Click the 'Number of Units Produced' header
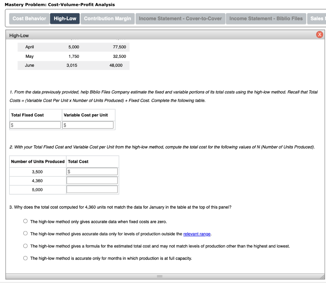326x283 pixels. 38,162
